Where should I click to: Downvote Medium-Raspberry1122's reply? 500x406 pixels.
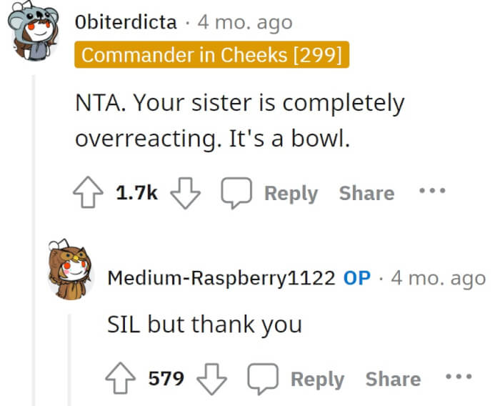(211, 379)
